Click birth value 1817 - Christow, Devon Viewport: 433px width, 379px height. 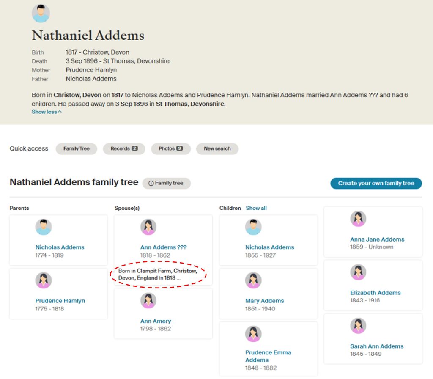(97, 52)
